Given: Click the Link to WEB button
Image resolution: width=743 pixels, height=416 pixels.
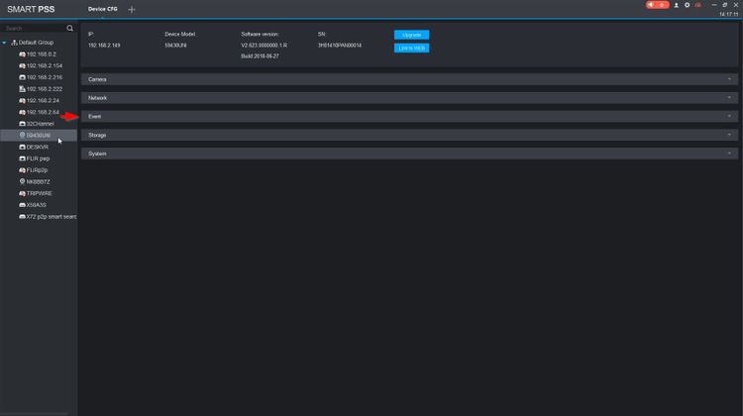Looking at the screenshot, I should [x=411, y=48].
